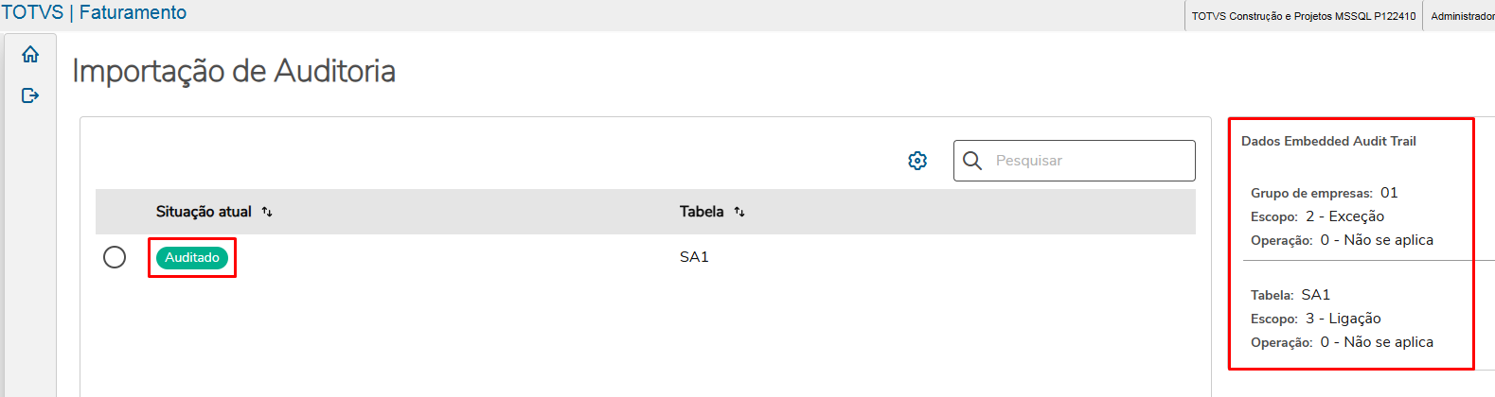
Task: Click the Escopo 3 - Ligação entry
Action: (1343, 319)
